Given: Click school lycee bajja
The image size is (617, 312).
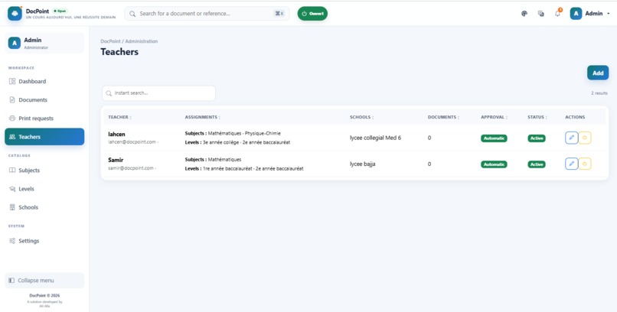Looking at the screenshot, I should coord(362,164).
